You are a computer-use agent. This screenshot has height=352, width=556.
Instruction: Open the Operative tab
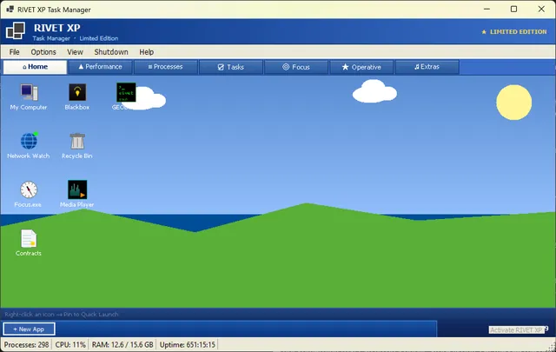pyautogui.click(x=361, y=67)
